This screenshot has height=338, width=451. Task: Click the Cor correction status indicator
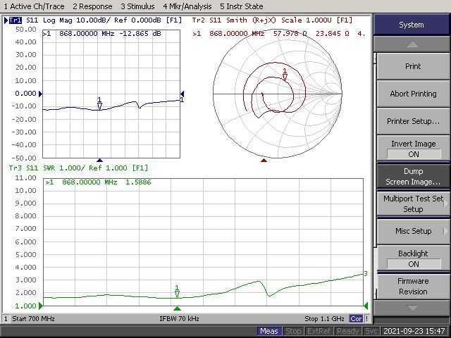[357, 319]
